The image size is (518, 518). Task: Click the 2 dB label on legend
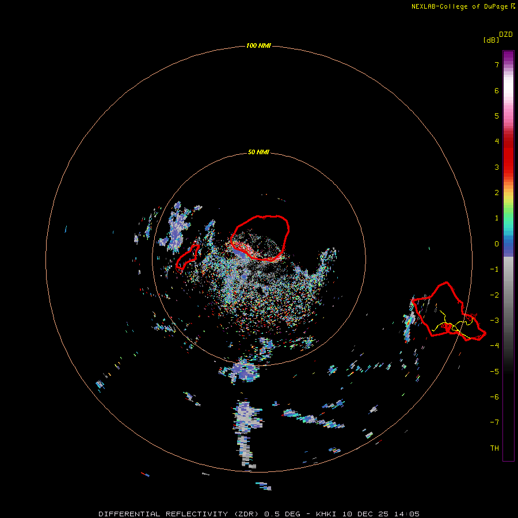tap(497, 193)
